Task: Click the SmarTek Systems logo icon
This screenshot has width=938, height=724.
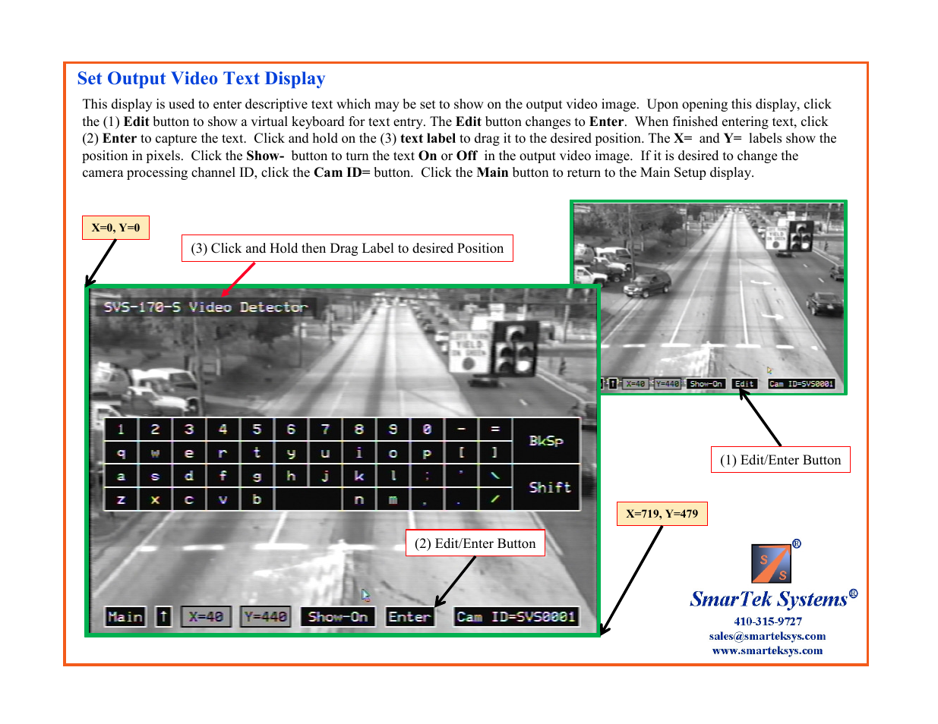Action: (x=772, y=564)
